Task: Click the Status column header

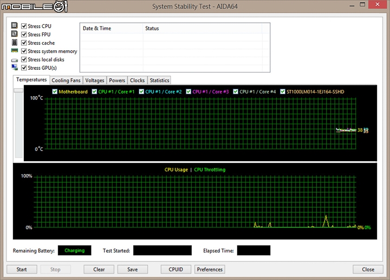Action: tap(203, 28)
